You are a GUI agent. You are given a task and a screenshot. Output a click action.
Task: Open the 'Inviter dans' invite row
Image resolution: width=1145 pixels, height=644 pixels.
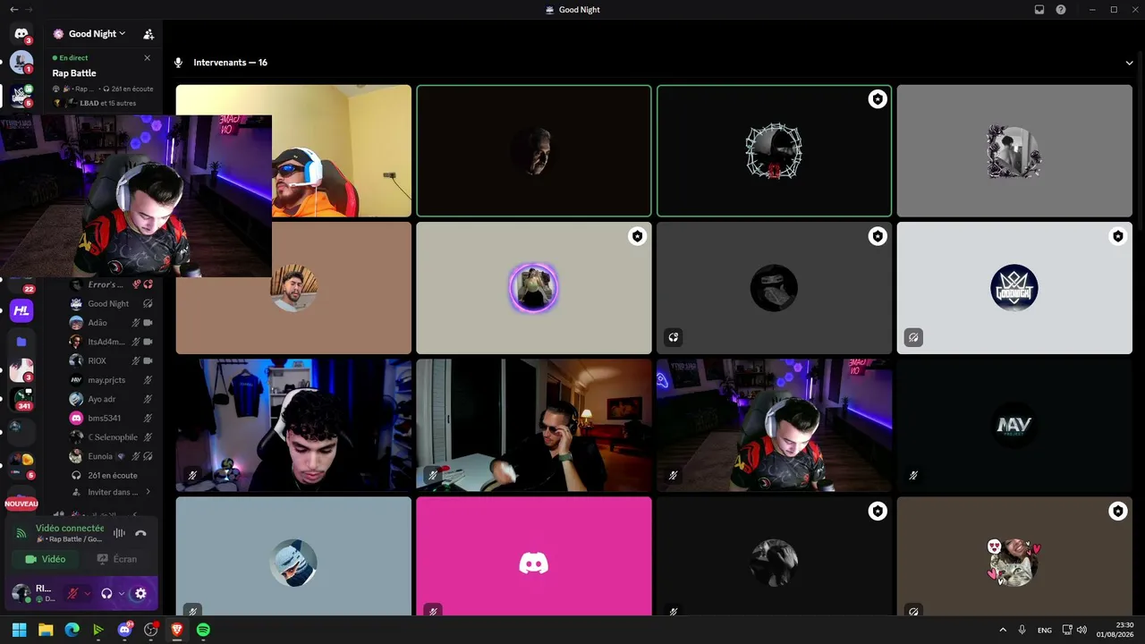pyautogui.click(x=111, y=492)
